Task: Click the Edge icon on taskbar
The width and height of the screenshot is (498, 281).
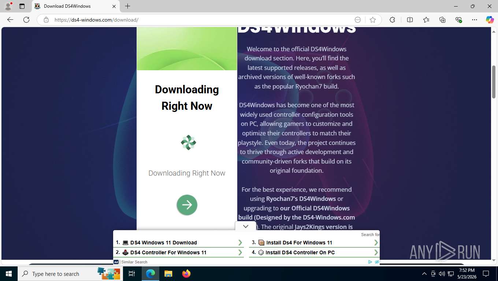Action: pyautogui.click(x=150, y=274)
